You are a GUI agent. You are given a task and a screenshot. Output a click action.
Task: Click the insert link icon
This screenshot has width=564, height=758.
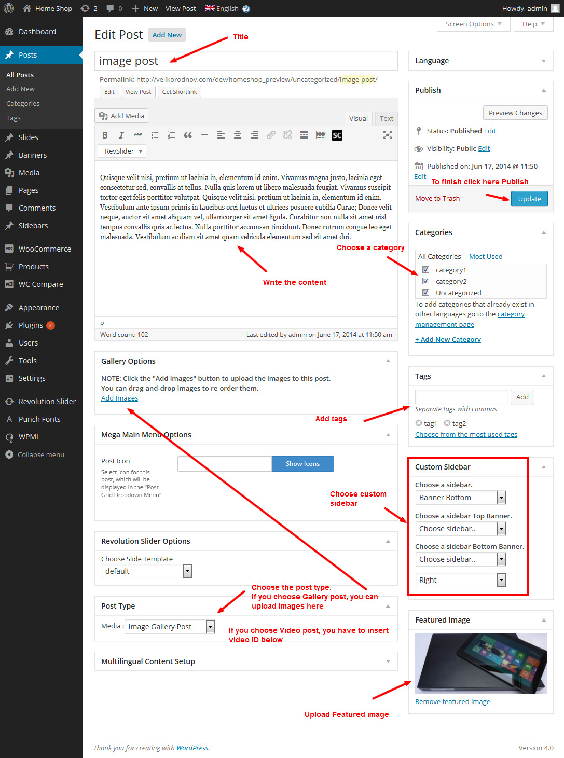(271, 135)
